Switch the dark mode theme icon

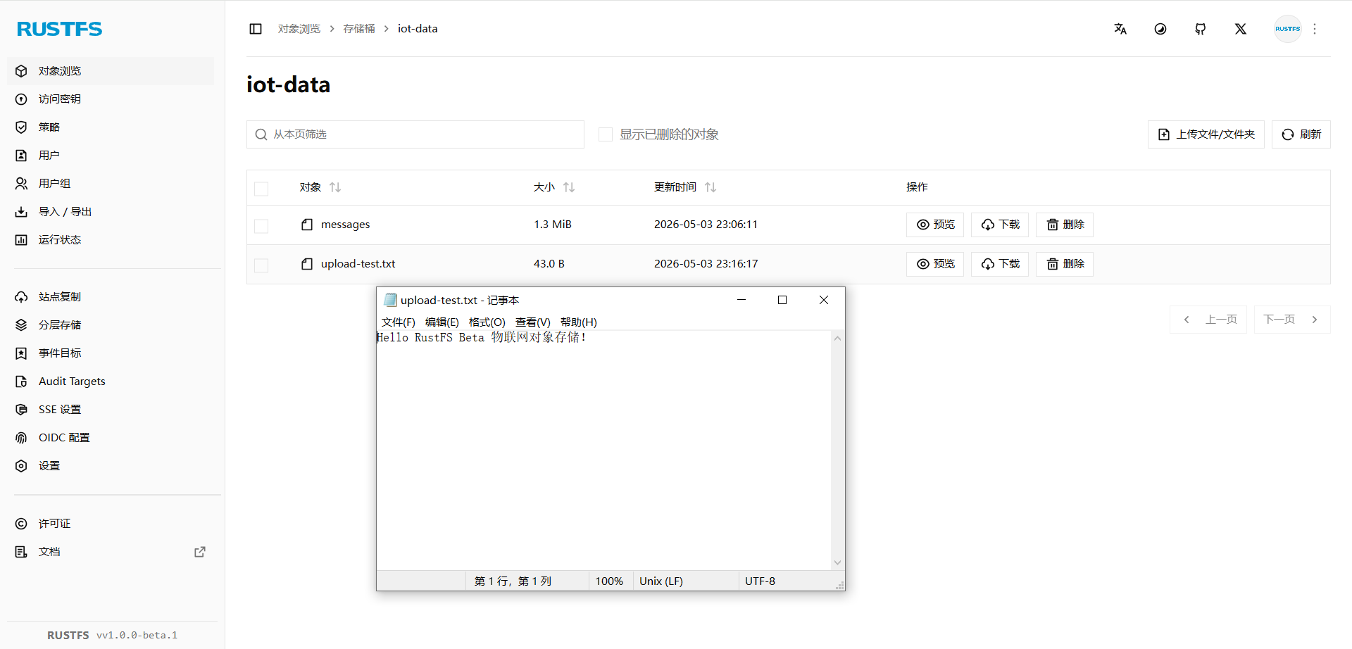pyautogui.click(x=1160, y=29)
